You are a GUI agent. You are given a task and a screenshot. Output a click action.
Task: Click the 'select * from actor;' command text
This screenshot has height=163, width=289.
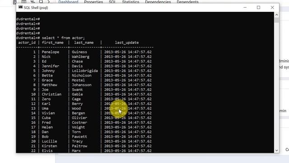63,38
